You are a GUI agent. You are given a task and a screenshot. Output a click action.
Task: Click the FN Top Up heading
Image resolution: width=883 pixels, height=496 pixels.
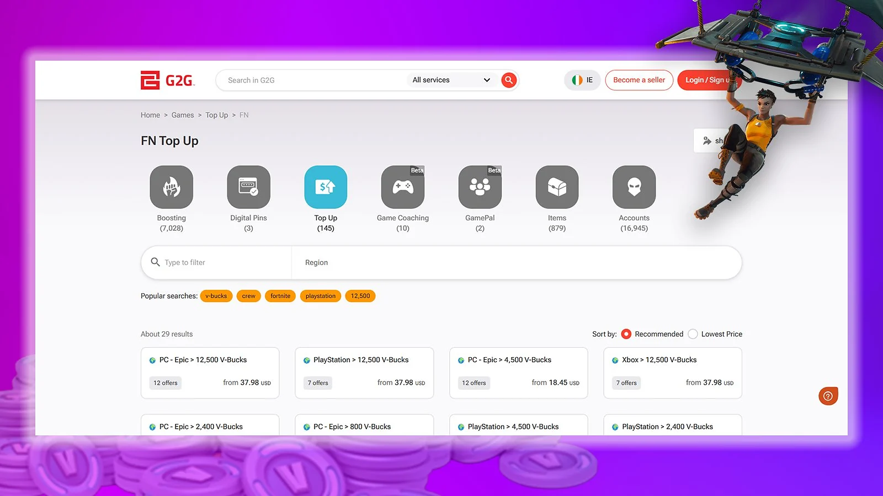(x=169, y=141)
